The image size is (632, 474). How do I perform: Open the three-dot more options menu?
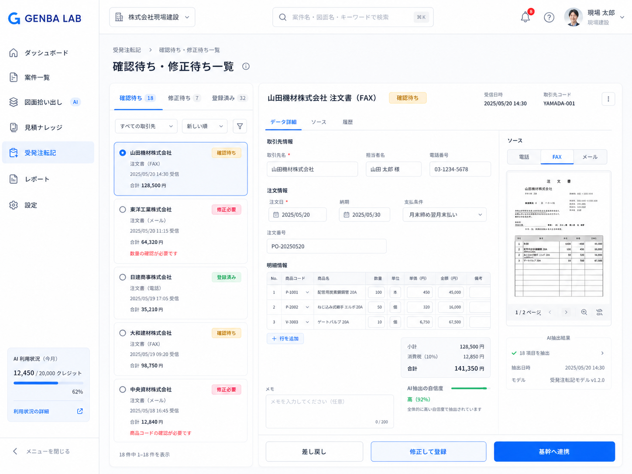pyautogui.click(x=608, y=99)
